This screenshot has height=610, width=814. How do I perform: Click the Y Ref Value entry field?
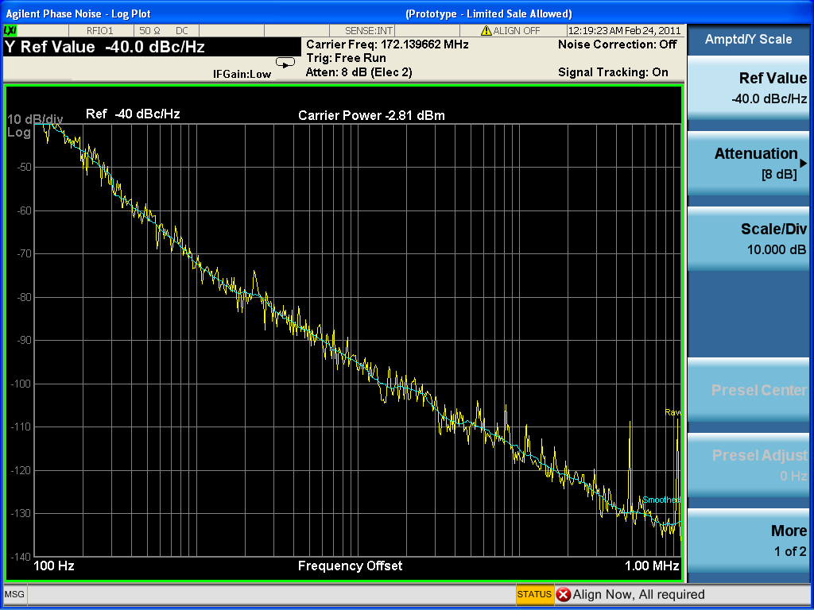(x=105, y=47)
